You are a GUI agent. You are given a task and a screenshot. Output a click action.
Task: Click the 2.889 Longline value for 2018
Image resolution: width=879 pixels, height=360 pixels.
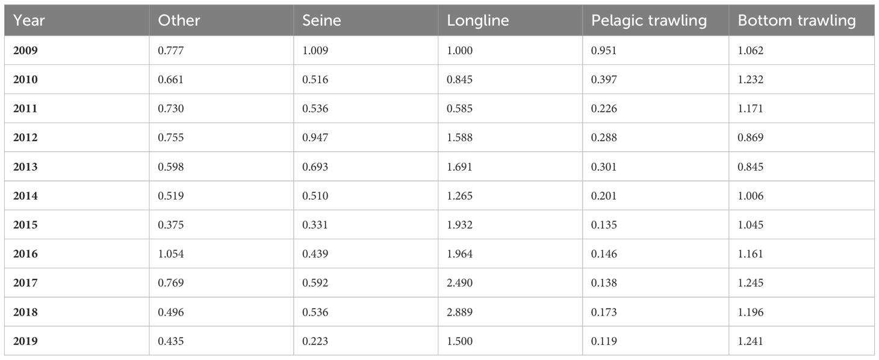[460, 313]
